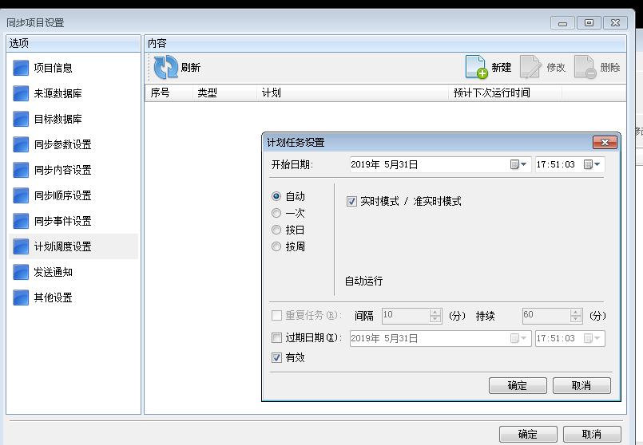The height and width of the screenshot is (445, 643).
Task: Click the blue icon beside 发送通知
Action: click(x=21, y=272)
